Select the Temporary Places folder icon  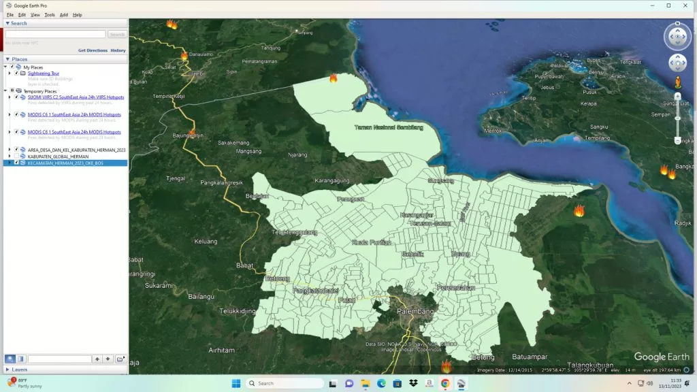click(18, 91)
